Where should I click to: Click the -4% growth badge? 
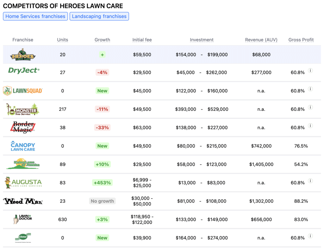coord(102,72)
